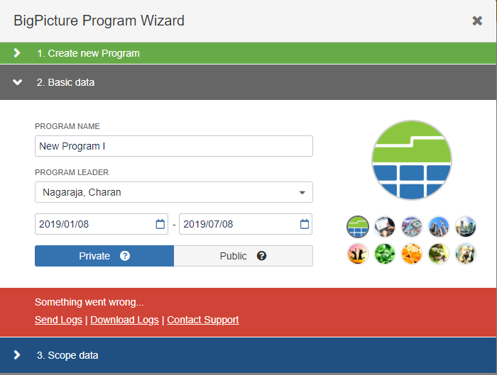Click the Program Leader dropdown arrow
Image resolution: width=497 pixels, height=375 pixels.
[x=302, y=192]
